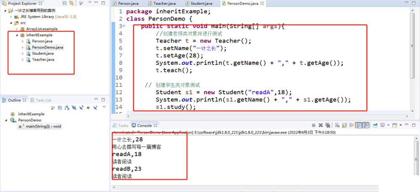Select JRE System Library entry
This screenshot has height=192, width=420.
click(45, 17)
